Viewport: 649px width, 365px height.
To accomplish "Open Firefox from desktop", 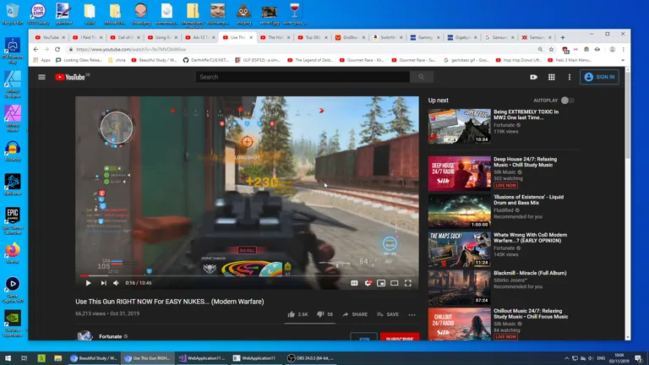I will (x=13, y=253).
